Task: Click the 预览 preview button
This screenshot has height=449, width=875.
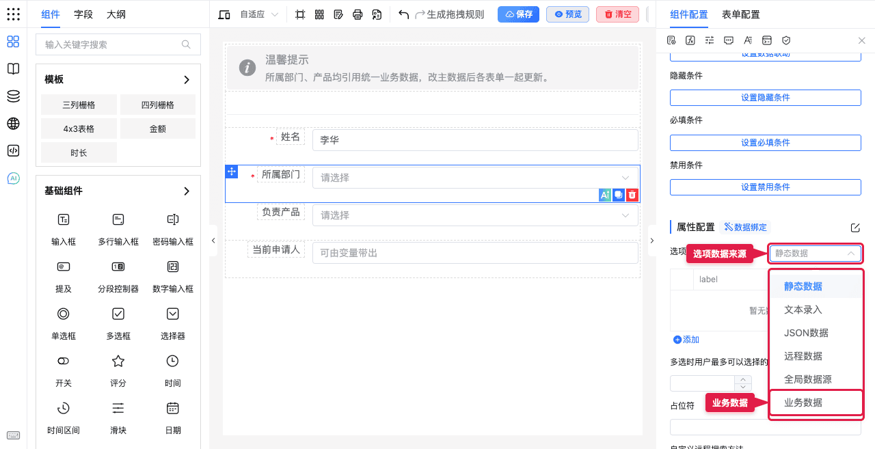Action: [x=568, y=14]
